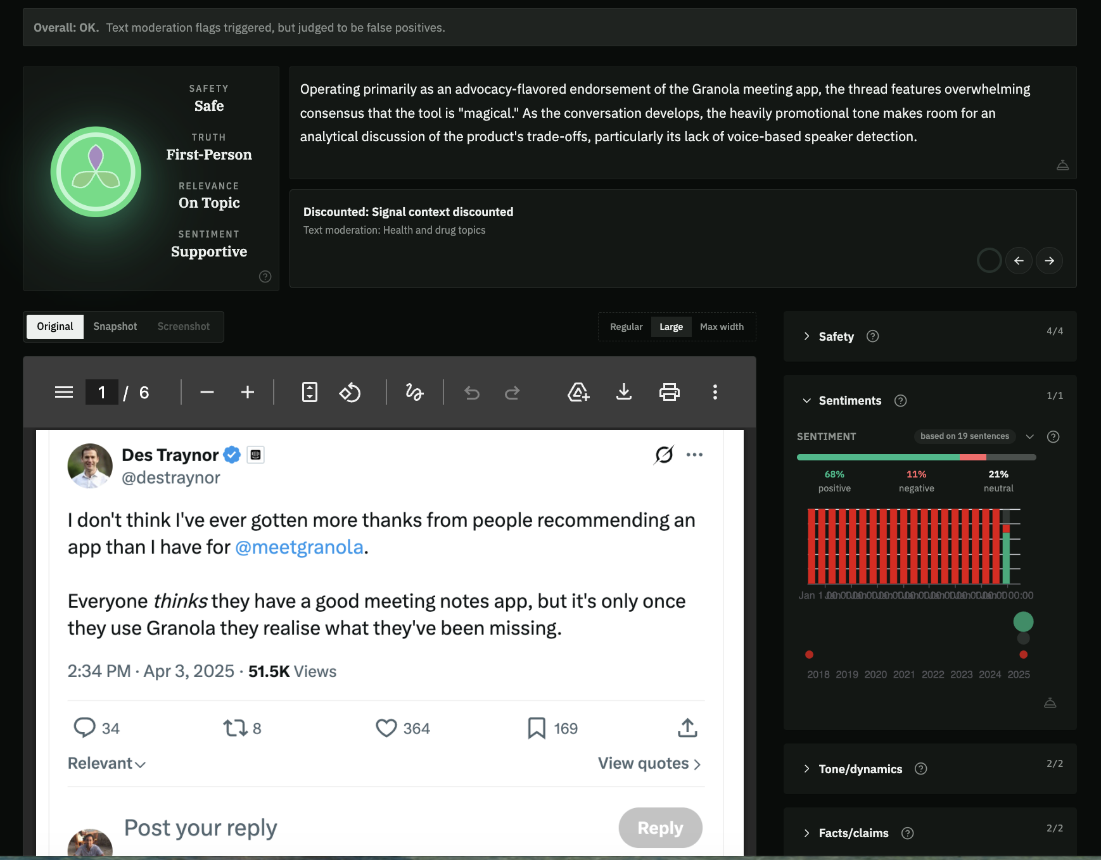Select Large width option
Image resolution: width=1101 pixels, height=860 pixels.
(671, 327)
